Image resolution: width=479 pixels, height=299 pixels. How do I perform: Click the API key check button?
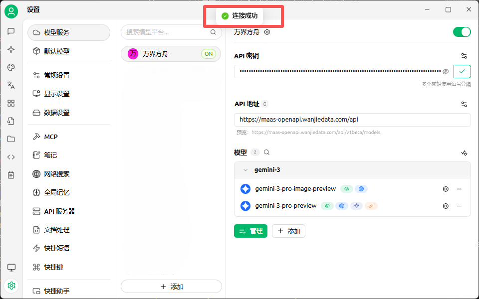(462, 71)
